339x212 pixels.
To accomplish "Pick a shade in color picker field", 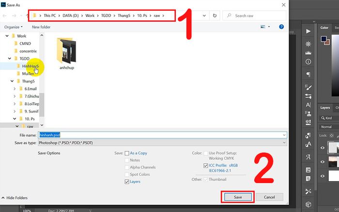I will coord(335,65).
